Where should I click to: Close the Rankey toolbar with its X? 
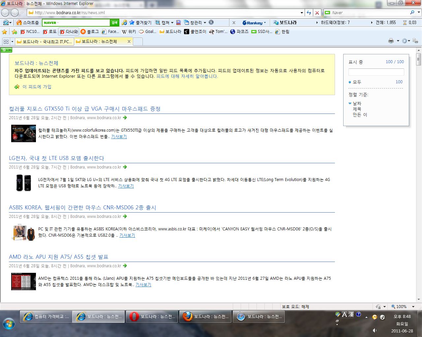[x=234, y=23]
